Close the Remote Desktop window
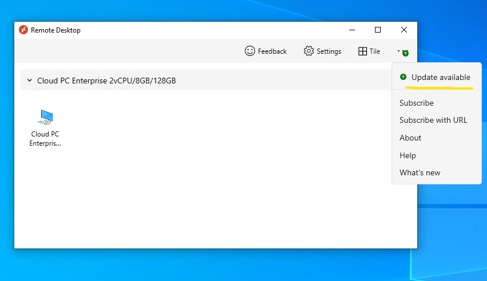The width and height of the screenshot is (487, 281). pyautogui.click(x=404, y=30)
